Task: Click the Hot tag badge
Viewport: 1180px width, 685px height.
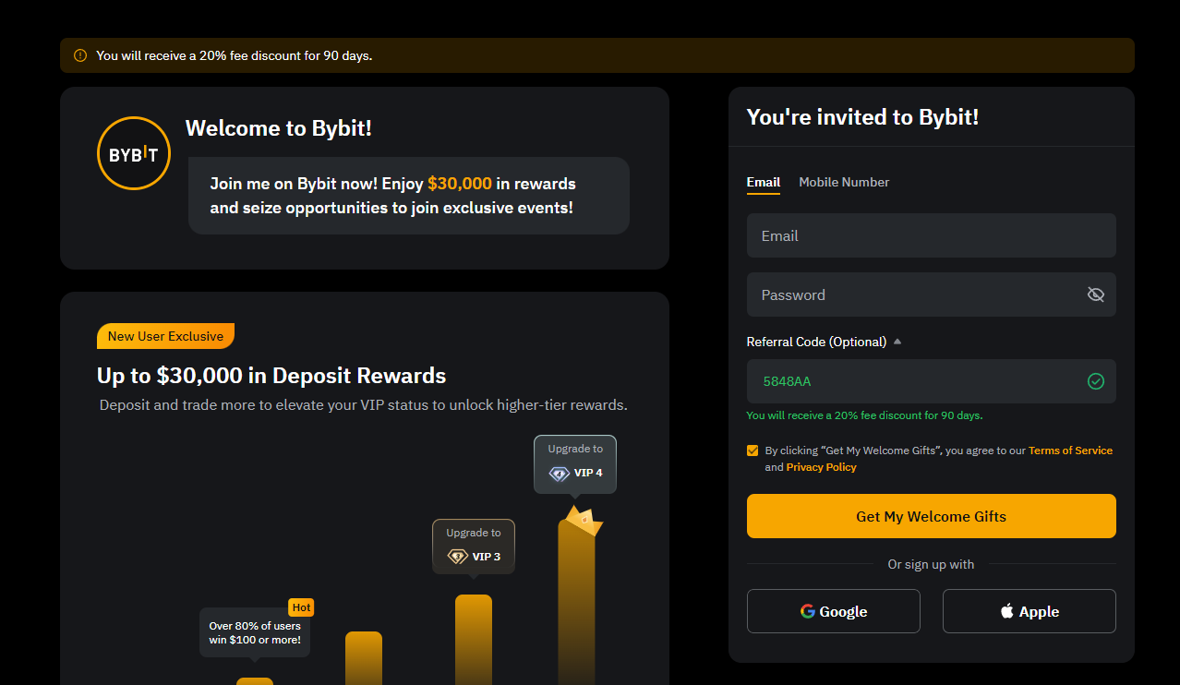Action: (302, 607)
